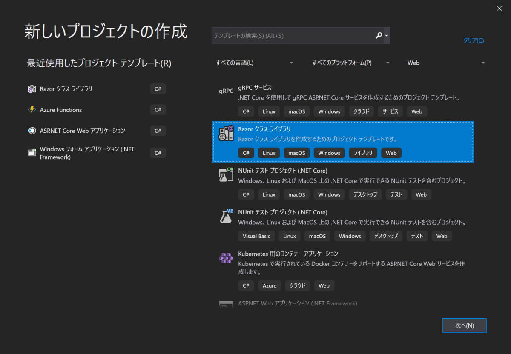
Task: Click the Windows フォーム アプリケーション icon
Action: pos(32,152)
